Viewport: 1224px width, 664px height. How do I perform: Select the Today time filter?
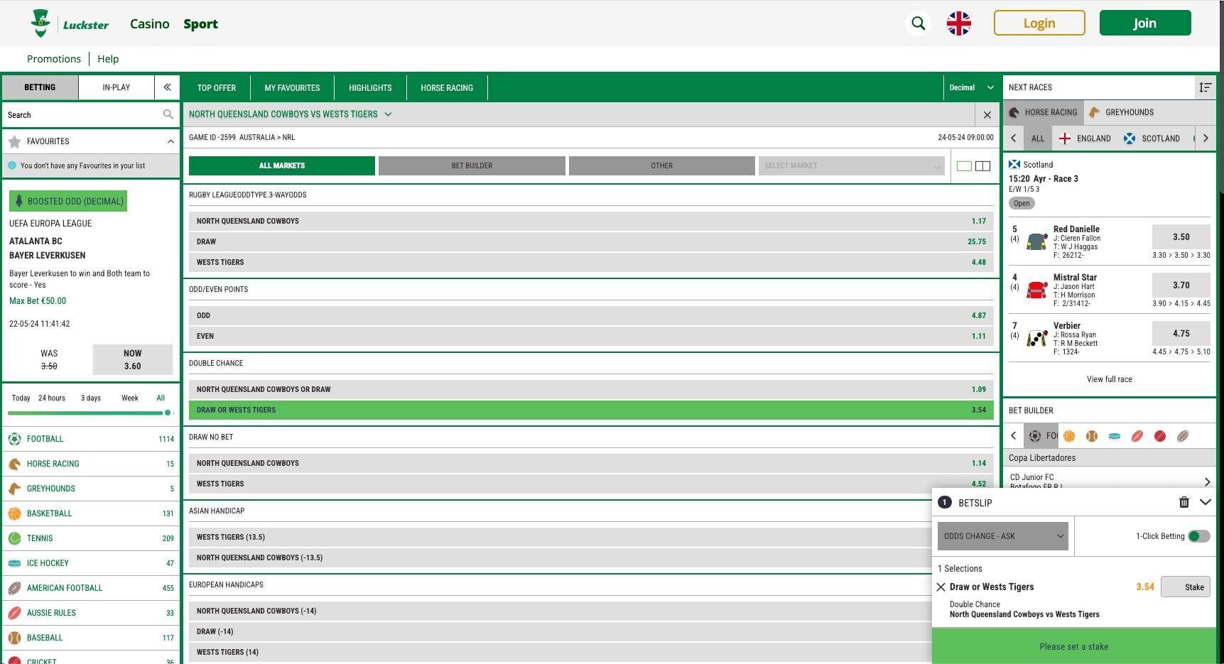click(21, 398)
